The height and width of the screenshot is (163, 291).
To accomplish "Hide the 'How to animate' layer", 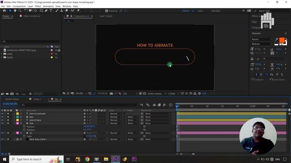I will pos(2,114).
